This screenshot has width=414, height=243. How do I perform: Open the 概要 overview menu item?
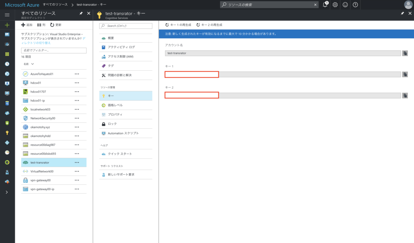click(126, 38)
